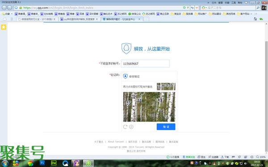Click the blue 验证 button
The image size is (268, 167).
click(x=166, y=126)
